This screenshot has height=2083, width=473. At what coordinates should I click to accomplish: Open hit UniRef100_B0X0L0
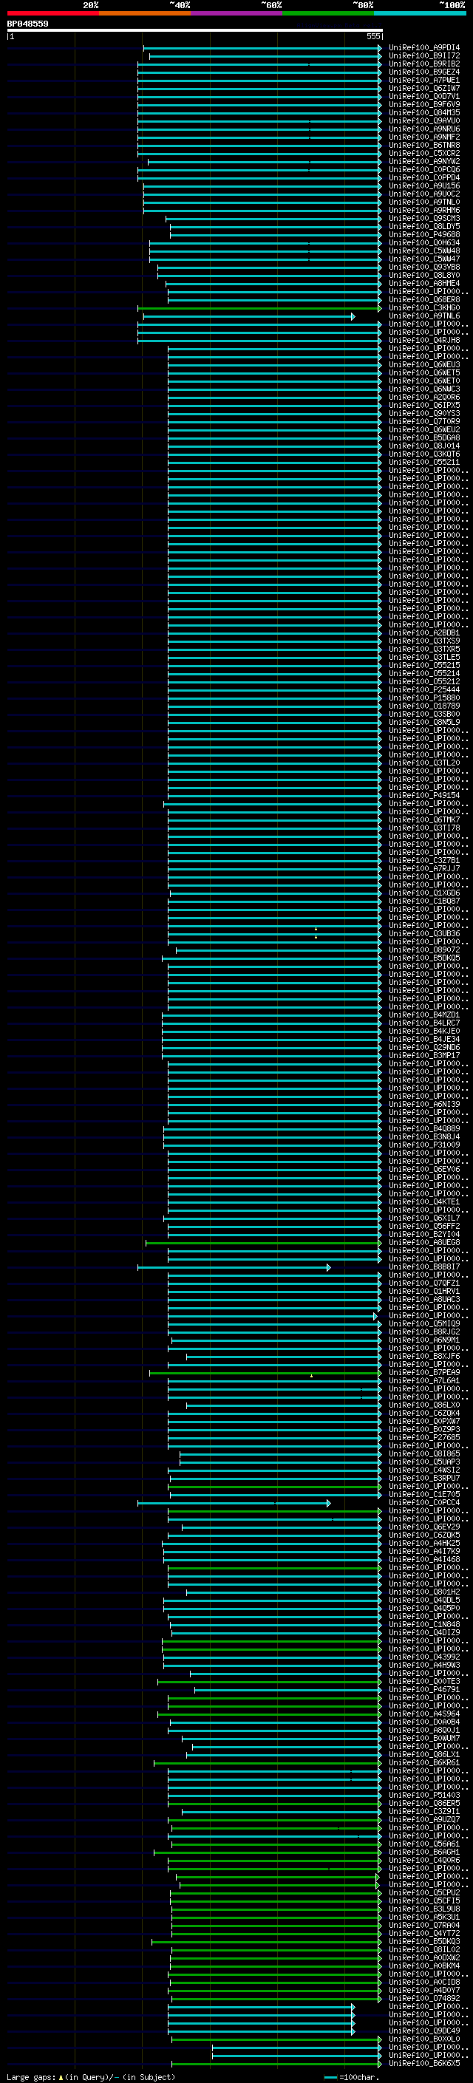[x=423, y=2039]
